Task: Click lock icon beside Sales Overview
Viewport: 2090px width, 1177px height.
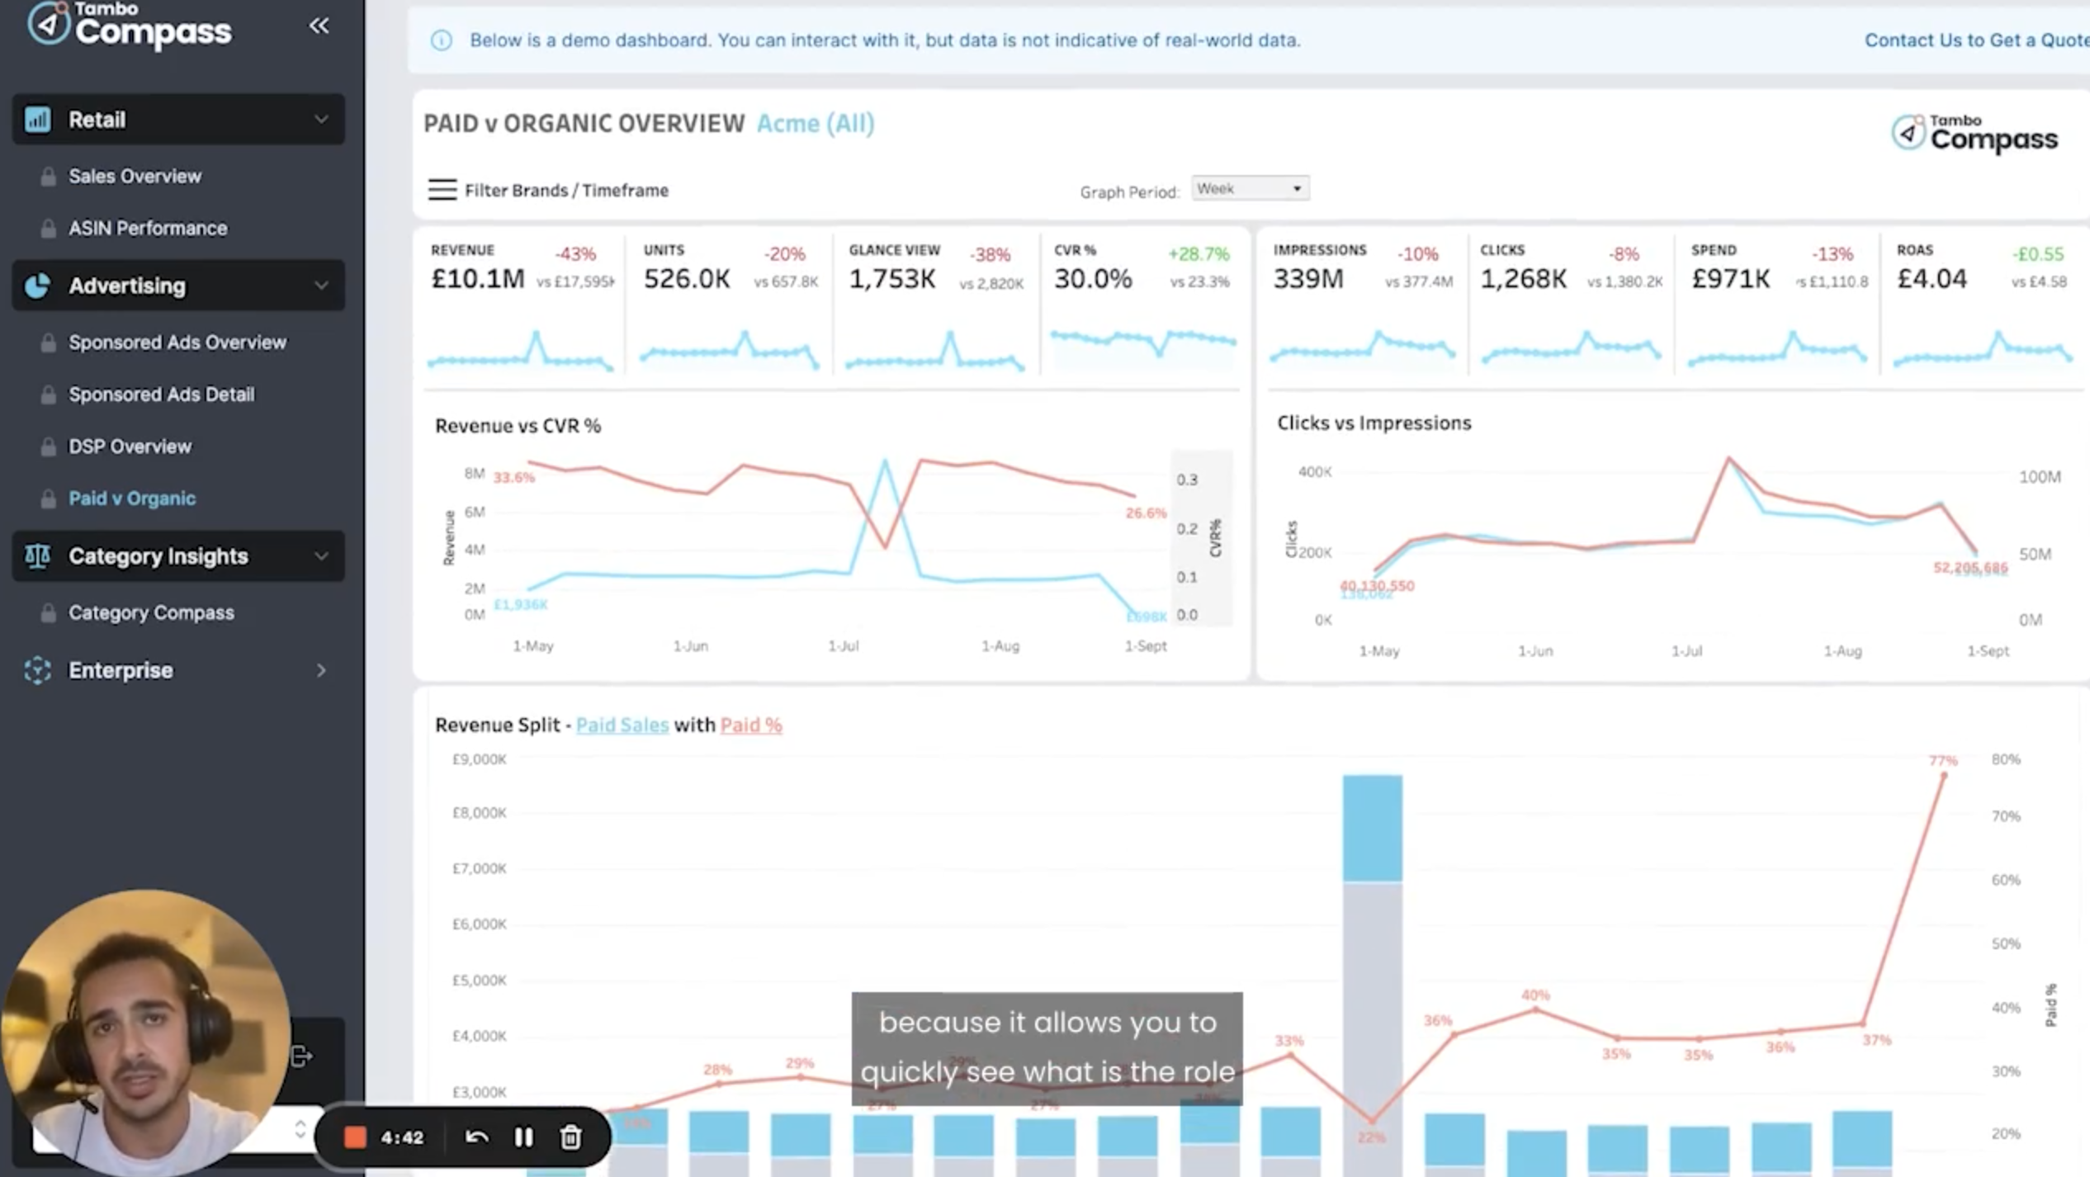Action: coord(48,177)
